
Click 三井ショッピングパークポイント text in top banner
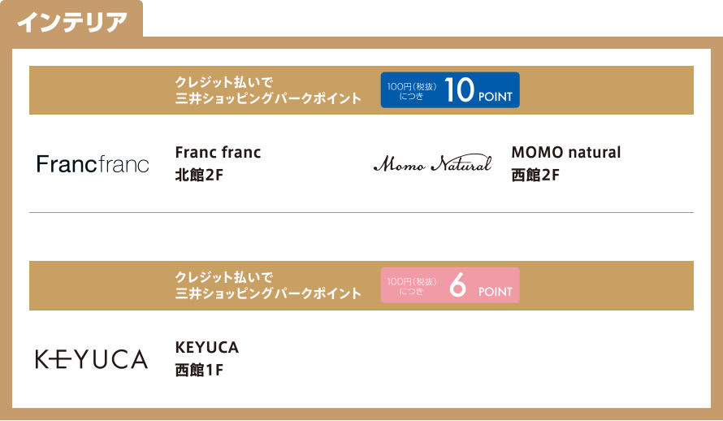[268, 98]
